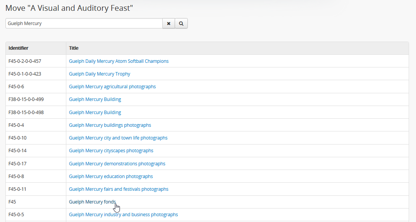Open Guelph Mercury Building F38-0-15-0-0-498 link
The image size is (416, 222).
[95, 113]
